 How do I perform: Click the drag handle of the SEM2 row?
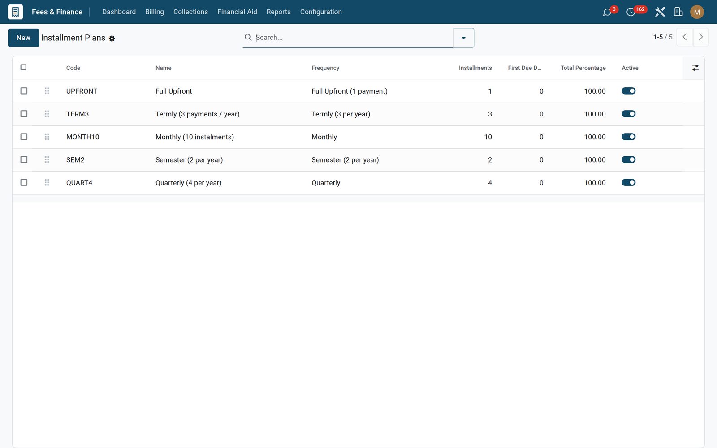pos(47,159)
